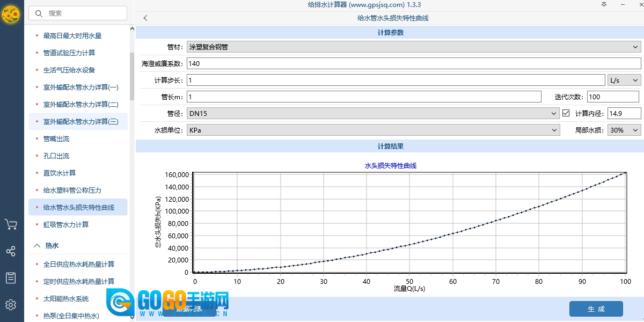Open 全日供应热水耗热量计算 item

(x=79, y=264)
